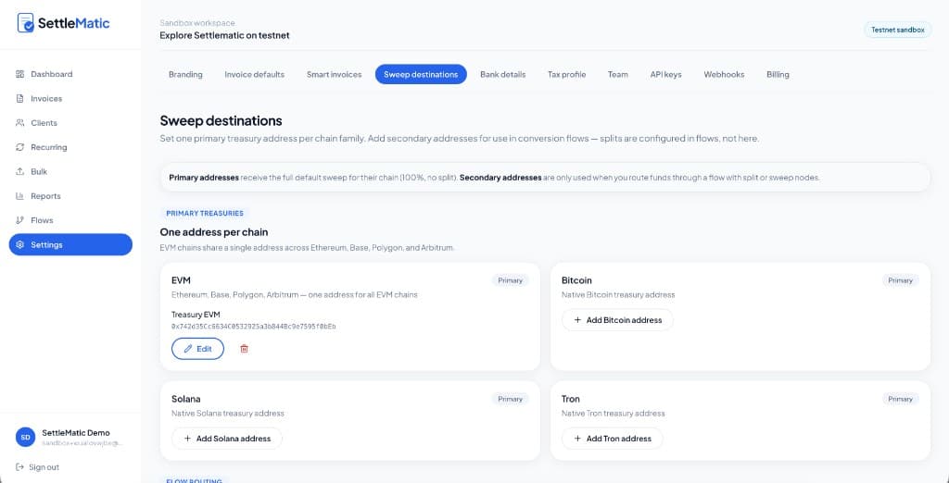Viewport: 949px width, 483px height.
Task: Click the Invoices document icon
Action: tap(20, 98)
